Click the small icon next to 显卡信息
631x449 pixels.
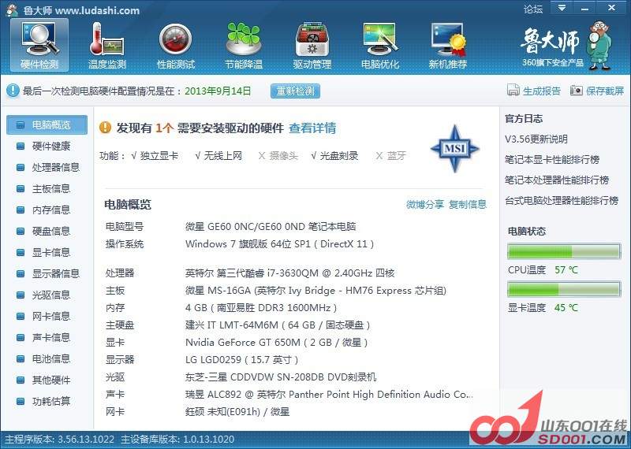point(21,252)
